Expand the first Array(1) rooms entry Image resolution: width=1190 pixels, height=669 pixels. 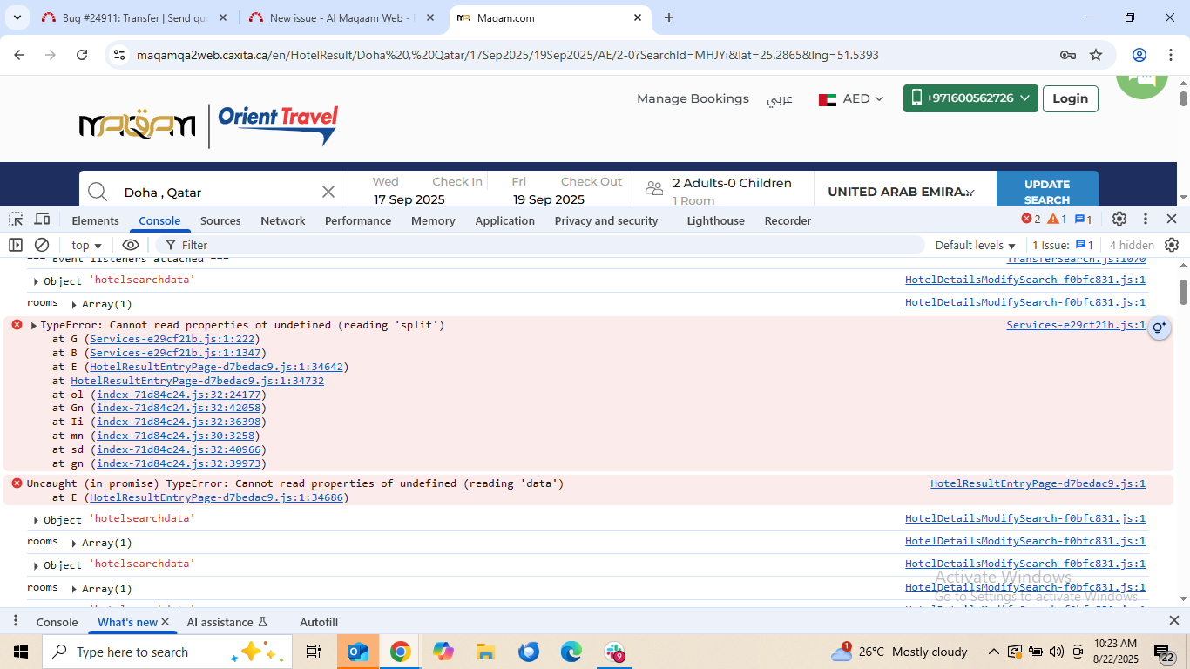(x=75, y=305)
